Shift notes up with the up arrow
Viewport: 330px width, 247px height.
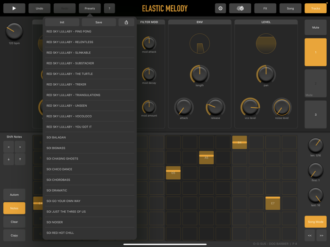coord(20,159)
